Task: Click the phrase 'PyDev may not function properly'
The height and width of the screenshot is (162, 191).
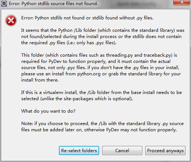Action: (141, 130)
